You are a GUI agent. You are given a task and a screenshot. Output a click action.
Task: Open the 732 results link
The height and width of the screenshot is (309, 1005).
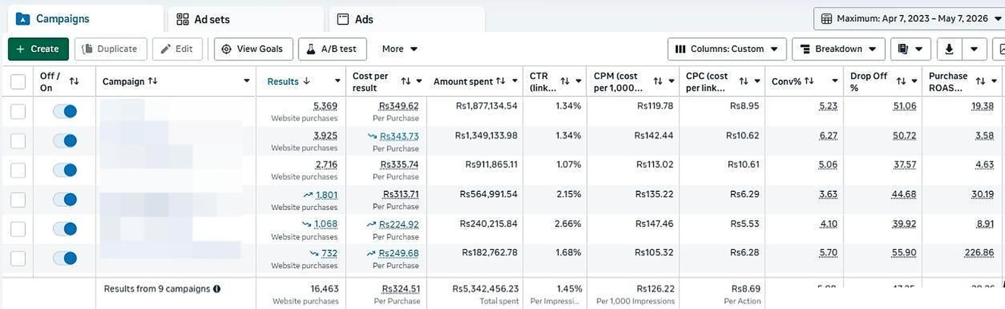(329, 253)
